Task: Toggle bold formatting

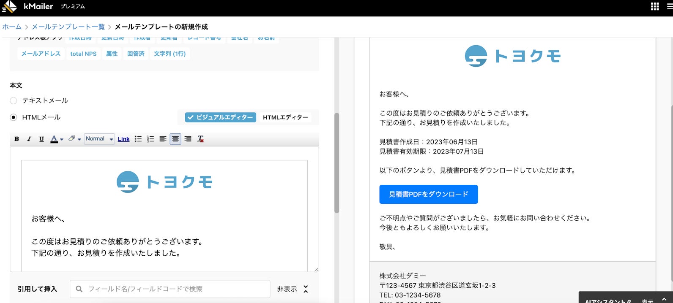Action: [x=17, y=139]
